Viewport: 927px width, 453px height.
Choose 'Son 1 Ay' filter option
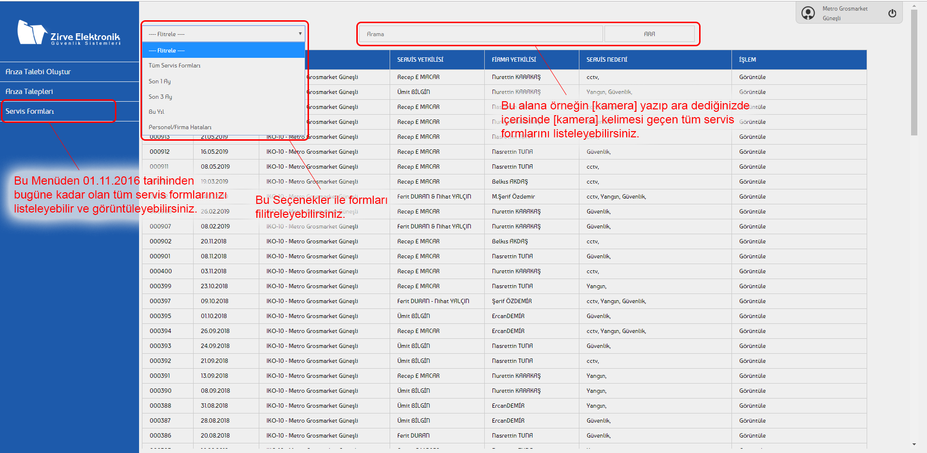(x=160, y=81)
